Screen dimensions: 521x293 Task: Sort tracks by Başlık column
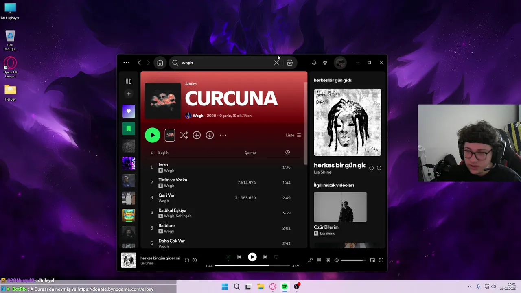tap(163, 153)
